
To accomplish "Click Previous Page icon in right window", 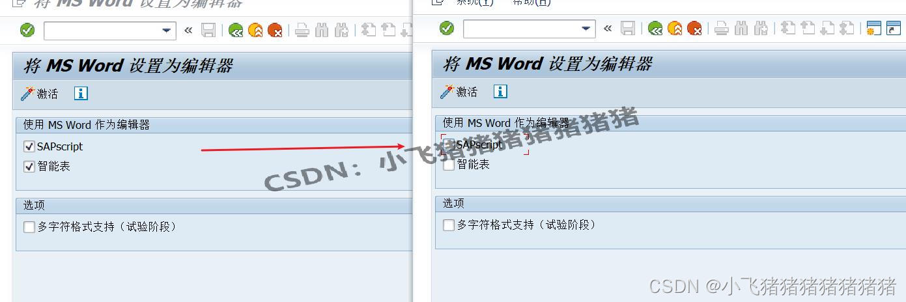I will coord(808,28).
